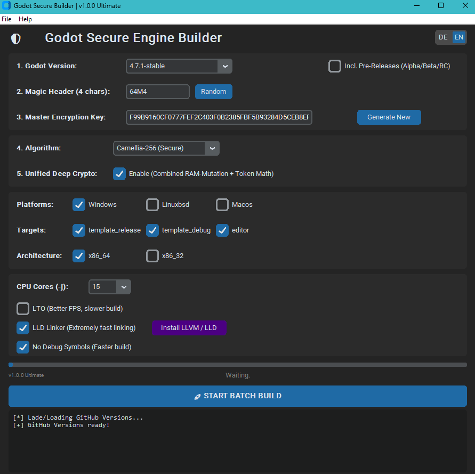Click the Godot Secure Builder title bar icon

coord(6,5)
